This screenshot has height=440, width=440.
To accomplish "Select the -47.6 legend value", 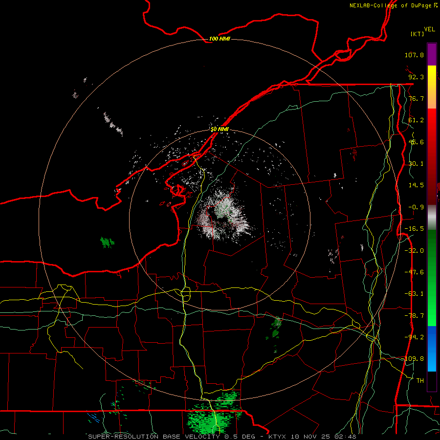I will click(x=414, y=272).
